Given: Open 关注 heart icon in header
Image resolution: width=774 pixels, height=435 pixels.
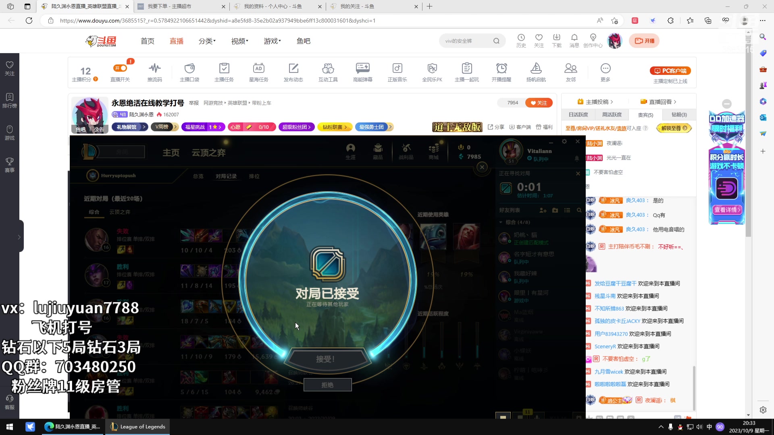Looking at the screenshot, I should (x=539, y=41).
